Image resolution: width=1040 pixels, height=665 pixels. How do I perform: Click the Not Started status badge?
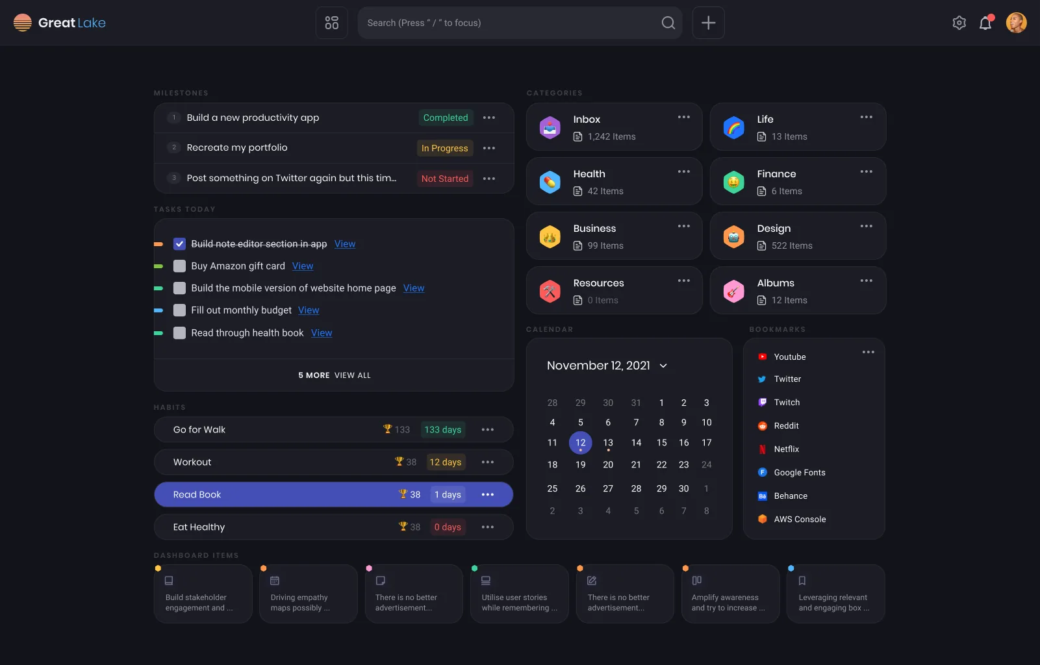pos(445,179)
